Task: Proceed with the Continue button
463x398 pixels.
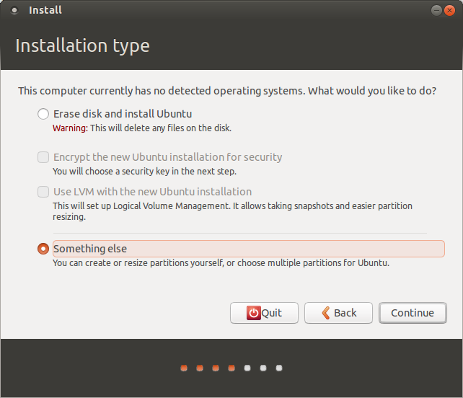Action: (x=413, y=313)
